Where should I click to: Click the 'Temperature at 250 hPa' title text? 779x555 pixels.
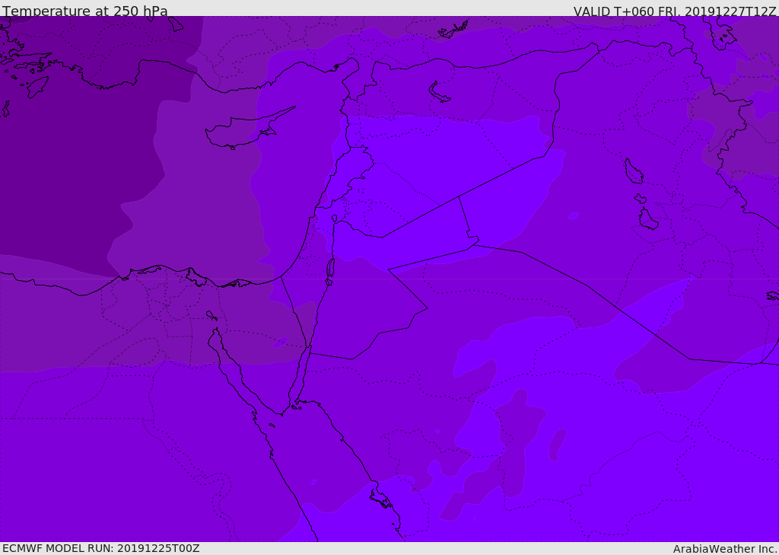tap(85, 11)
